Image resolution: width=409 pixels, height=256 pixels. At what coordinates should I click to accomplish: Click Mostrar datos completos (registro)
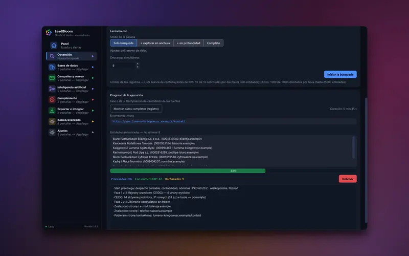click(136, 109)
